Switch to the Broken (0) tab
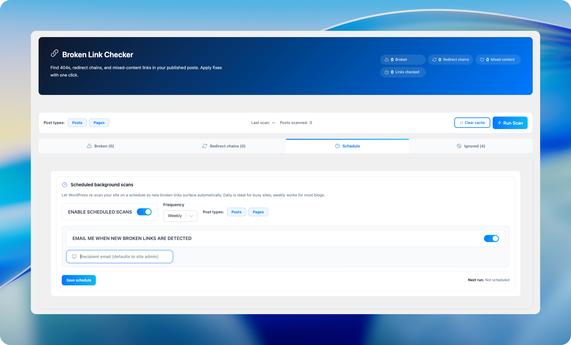 click(100, 146)
